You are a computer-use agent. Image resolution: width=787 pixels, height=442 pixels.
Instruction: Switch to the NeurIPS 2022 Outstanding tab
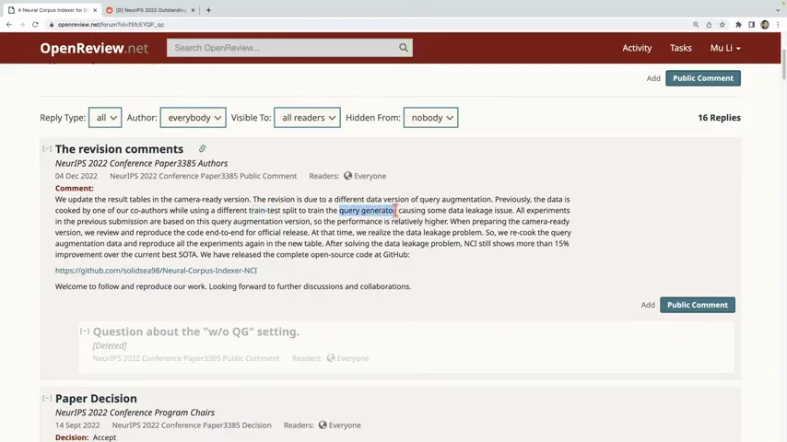pyautogui.click(x=150, y=10)
